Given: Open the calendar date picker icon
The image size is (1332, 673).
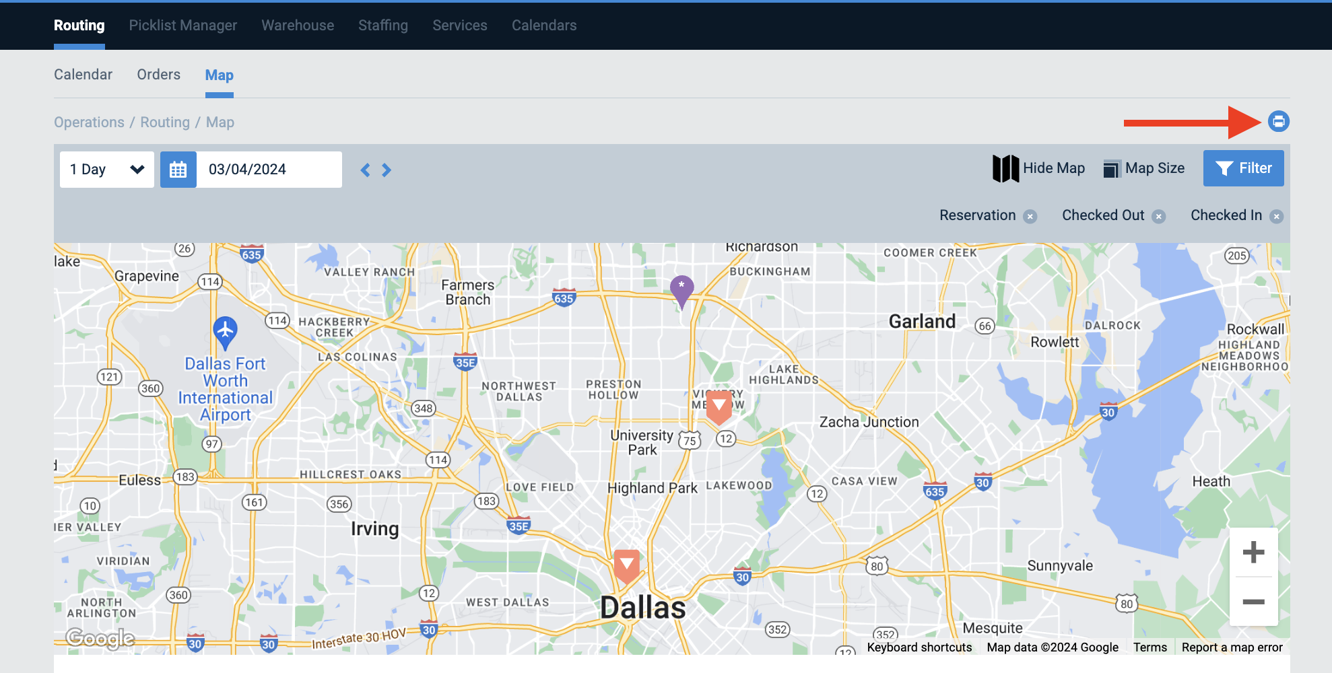Looking at the screenshot, I should [x=178, y=170].
